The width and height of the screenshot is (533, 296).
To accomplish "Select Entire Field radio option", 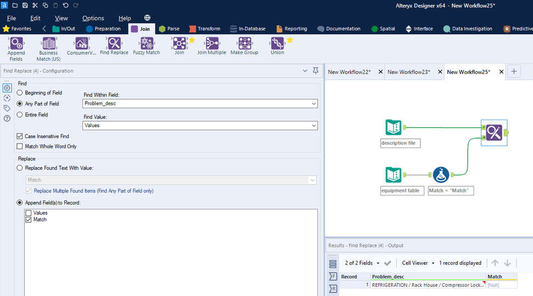I will pos(20,115).
